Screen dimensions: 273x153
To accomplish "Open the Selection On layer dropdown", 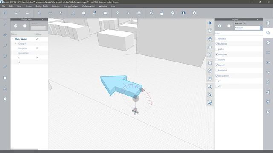I will coord(248,28).
